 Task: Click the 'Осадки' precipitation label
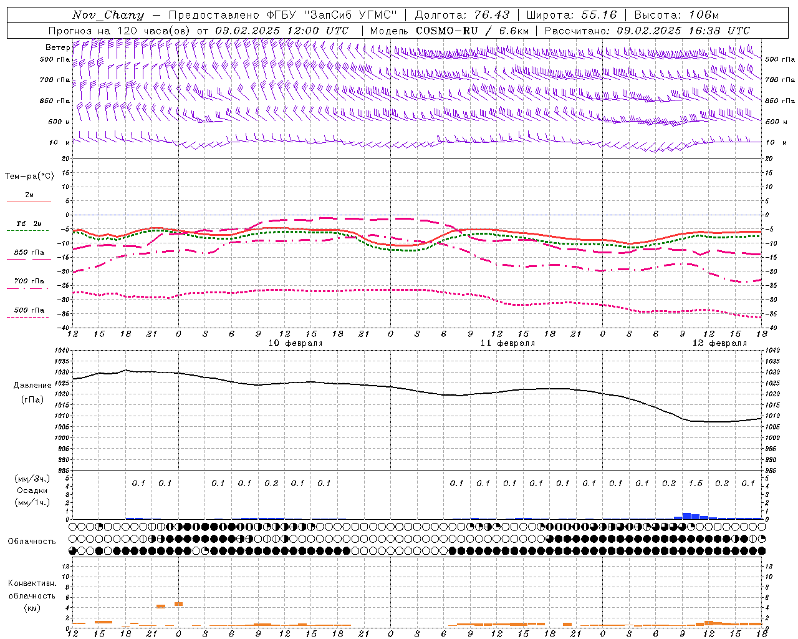click(x=32, y=490)
